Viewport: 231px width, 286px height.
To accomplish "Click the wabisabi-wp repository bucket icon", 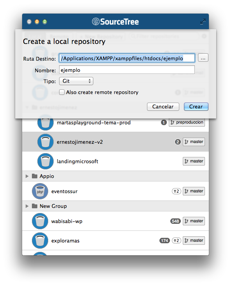I will click(x=40, y=221).
